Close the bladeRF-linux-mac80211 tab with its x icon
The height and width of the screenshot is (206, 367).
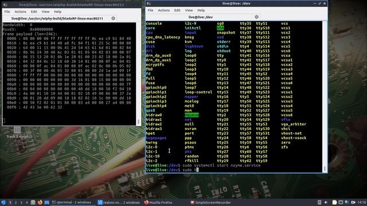tap(114, 18)
